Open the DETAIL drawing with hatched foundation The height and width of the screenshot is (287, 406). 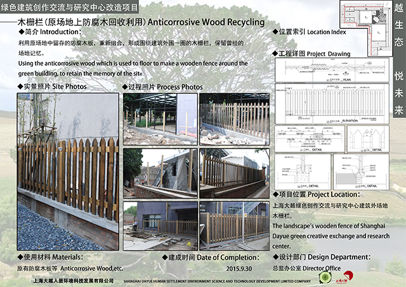pos(361,172)
